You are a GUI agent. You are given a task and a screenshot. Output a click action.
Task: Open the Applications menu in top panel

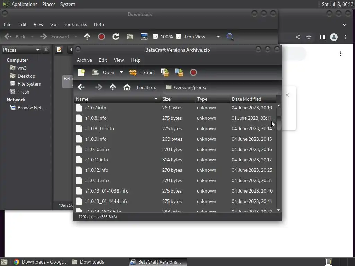25,4
